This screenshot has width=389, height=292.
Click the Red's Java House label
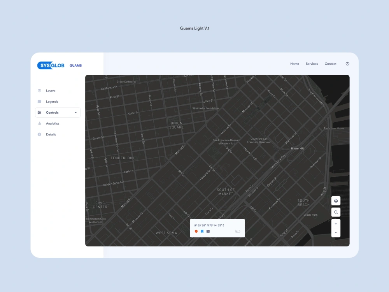click(334, 128)
